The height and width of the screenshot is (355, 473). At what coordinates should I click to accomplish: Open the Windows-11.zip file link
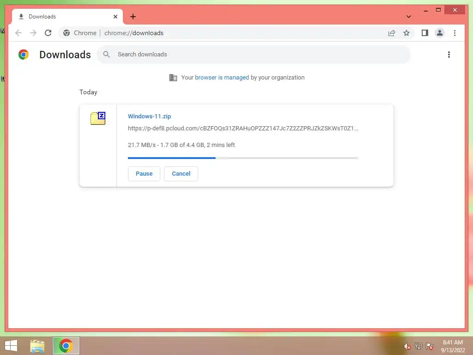149,116
